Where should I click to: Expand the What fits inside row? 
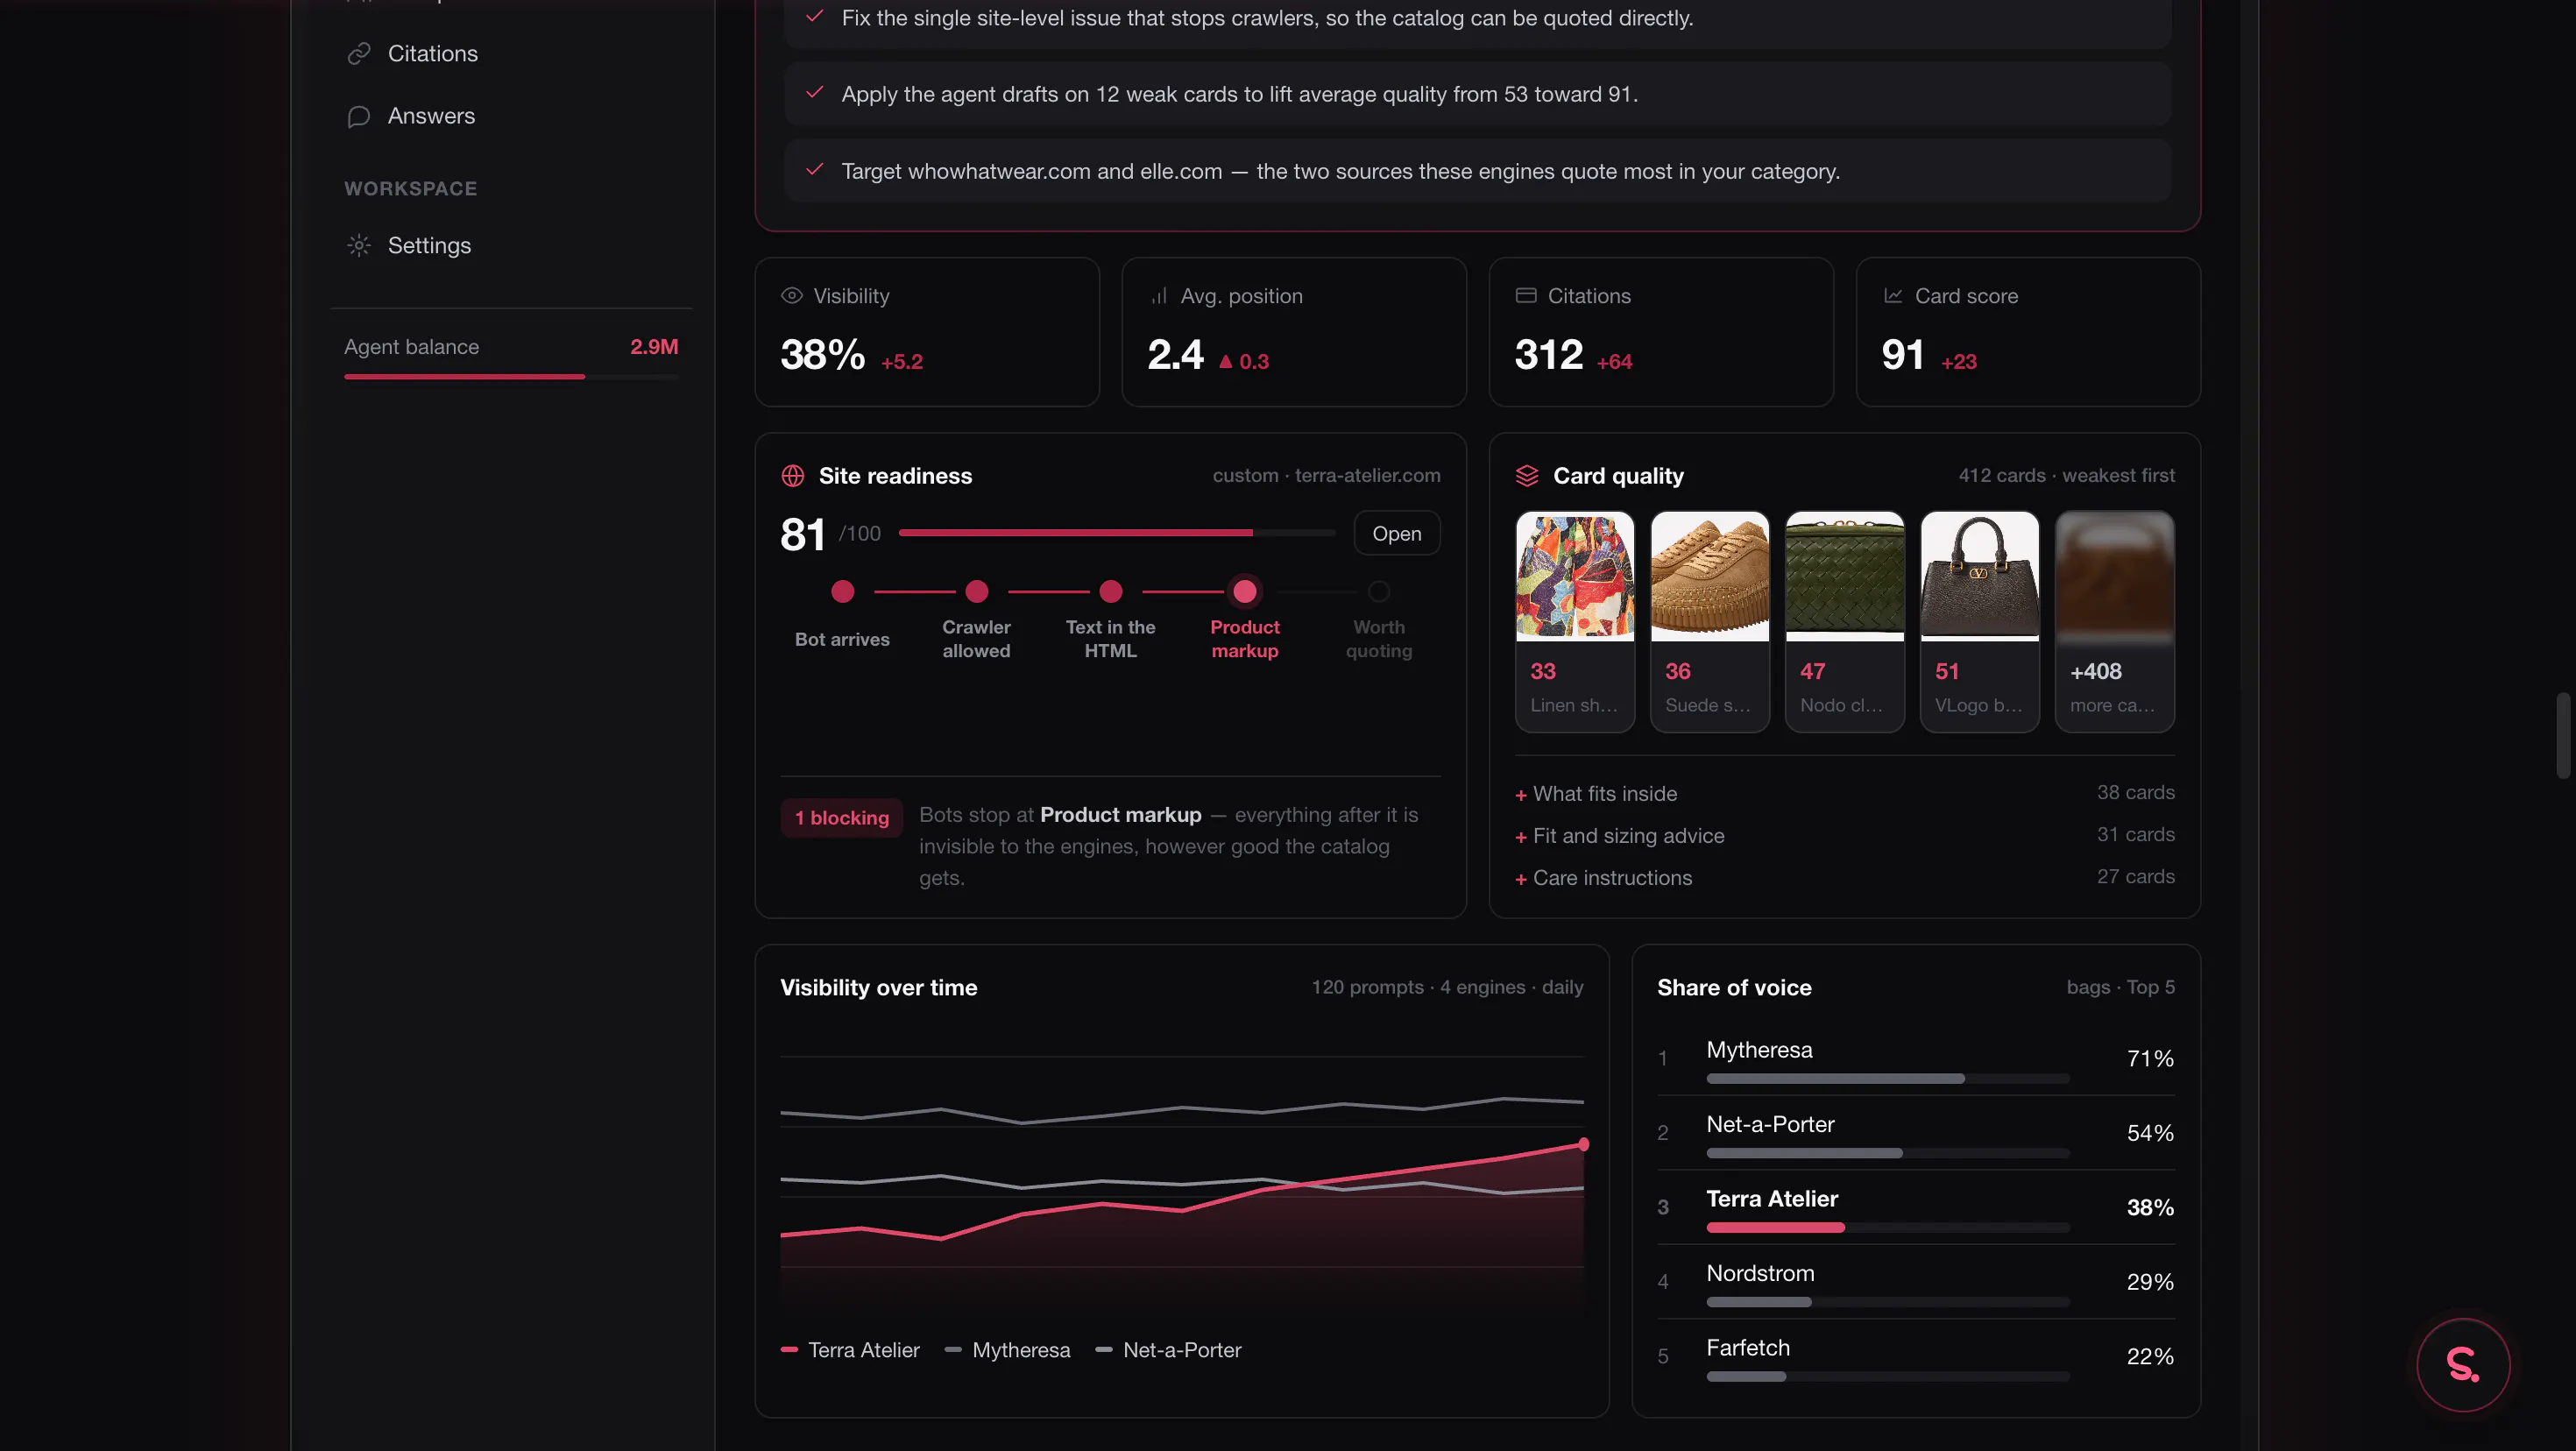(x=1845, y=793)
